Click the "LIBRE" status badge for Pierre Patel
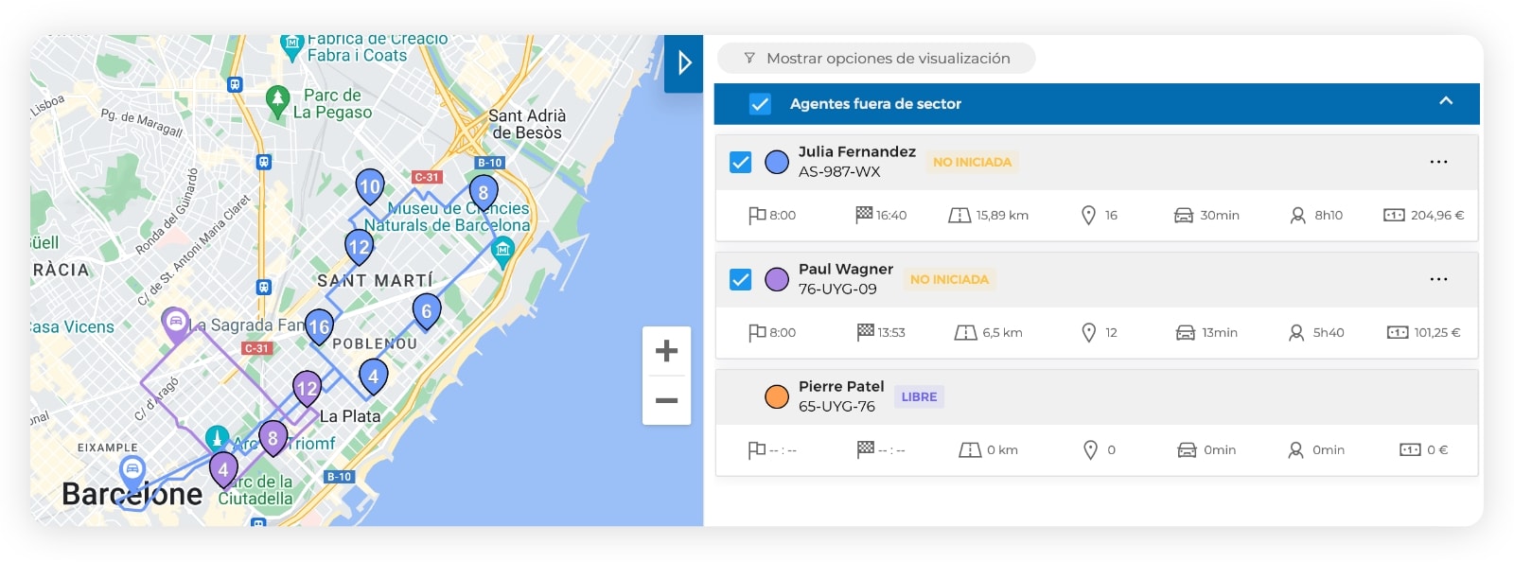This screenshot has width=1514, height=562. coord(919,396)
